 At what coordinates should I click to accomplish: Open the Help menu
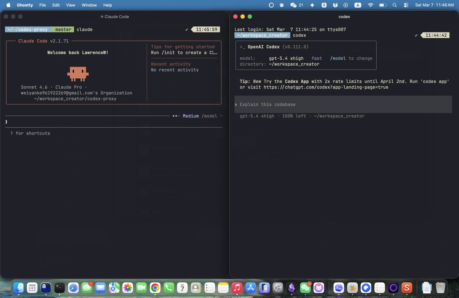pyautogui.click(x=107, y=5)
